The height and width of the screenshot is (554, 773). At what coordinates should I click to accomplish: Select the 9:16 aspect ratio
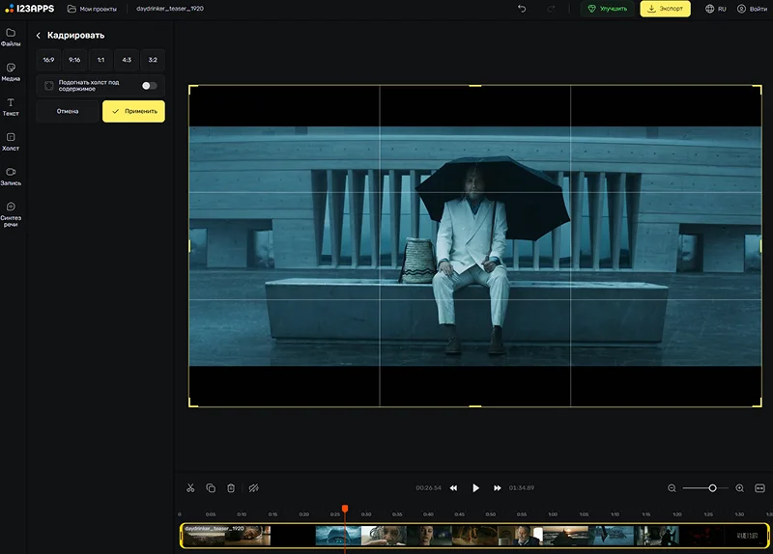coord(74,60)
